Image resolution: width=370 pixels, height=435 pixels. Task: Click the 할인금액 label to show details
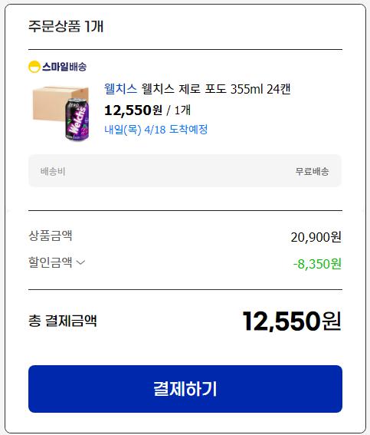point(50,262)
